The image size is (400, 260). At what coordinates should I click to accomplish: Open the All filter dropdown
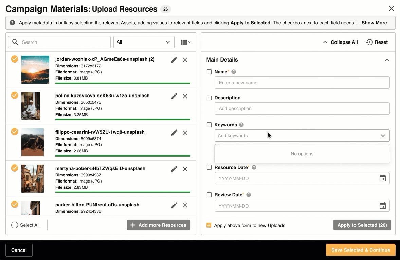pyautogui.click(x=144, y=42)
